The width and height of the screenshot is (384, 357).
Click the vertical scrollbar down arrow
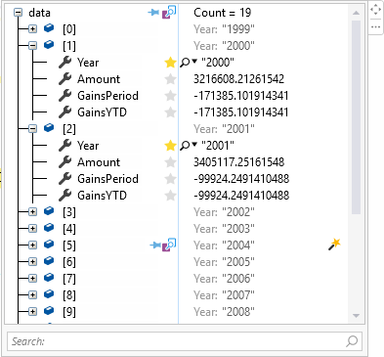pos(356,316)
